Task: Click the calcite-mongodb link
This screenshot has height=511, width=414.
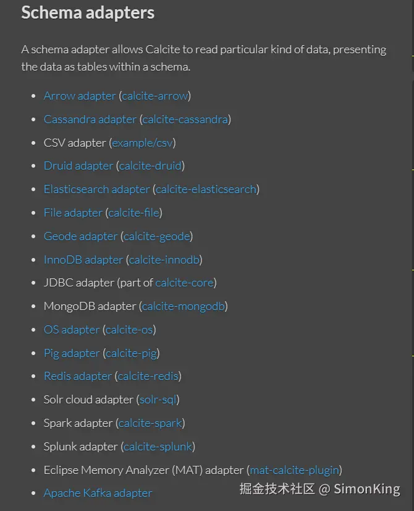Action: click(183, 306)
